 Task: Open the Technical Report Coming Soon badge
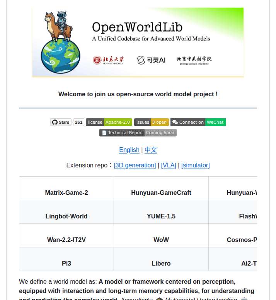pos(138,133)
